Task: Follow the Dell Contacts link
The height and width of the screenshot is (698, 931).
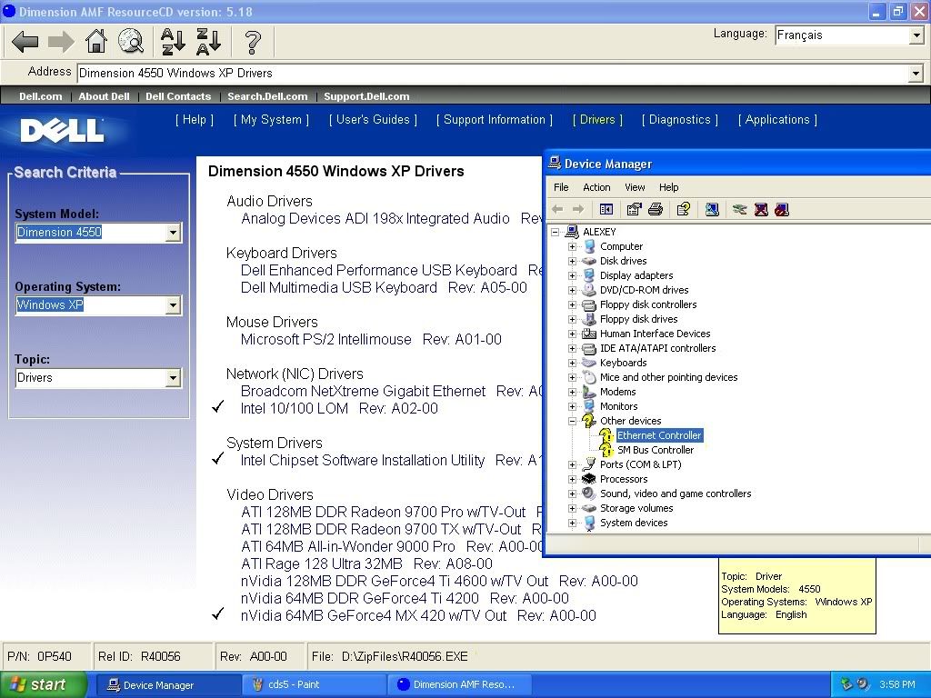Action: point(178,96)
